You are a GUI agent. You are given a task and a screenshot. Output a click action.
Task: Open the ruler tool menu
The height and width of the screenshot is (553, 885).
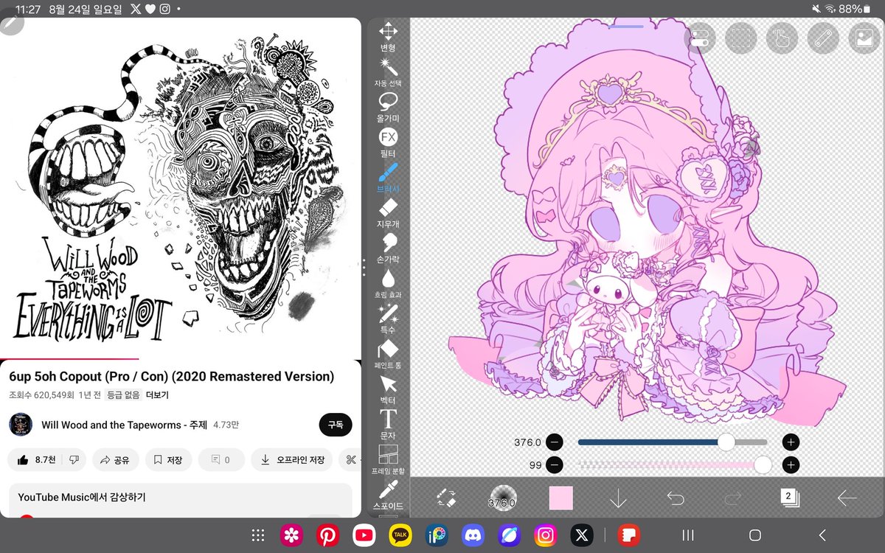point(824,38)
